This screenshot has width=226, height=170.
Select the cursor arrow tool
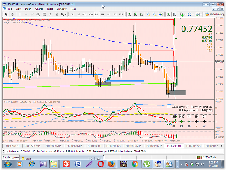[x=6, y=14]
